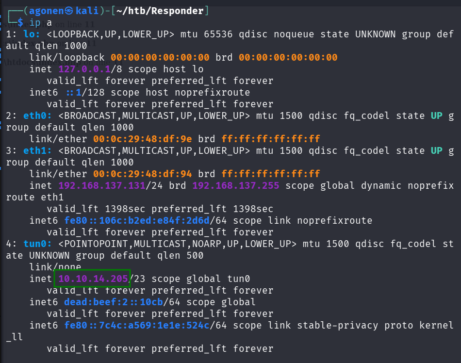461x363 pixels.
Task: Click the tun0 address 10.10.14.205
Action: 93,279
